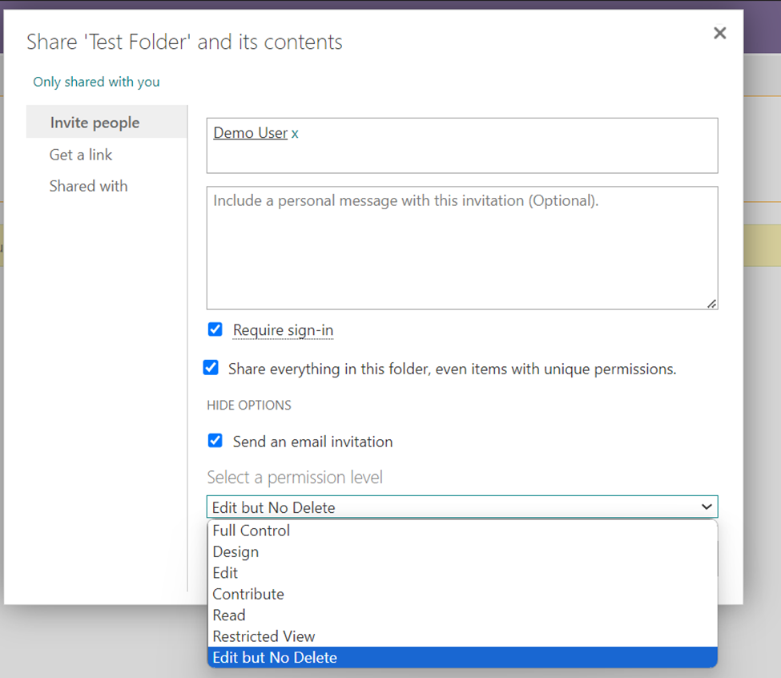Uncheck the Require sign-in checkbox
Screen dimensions: 781x678
(215, 329)
